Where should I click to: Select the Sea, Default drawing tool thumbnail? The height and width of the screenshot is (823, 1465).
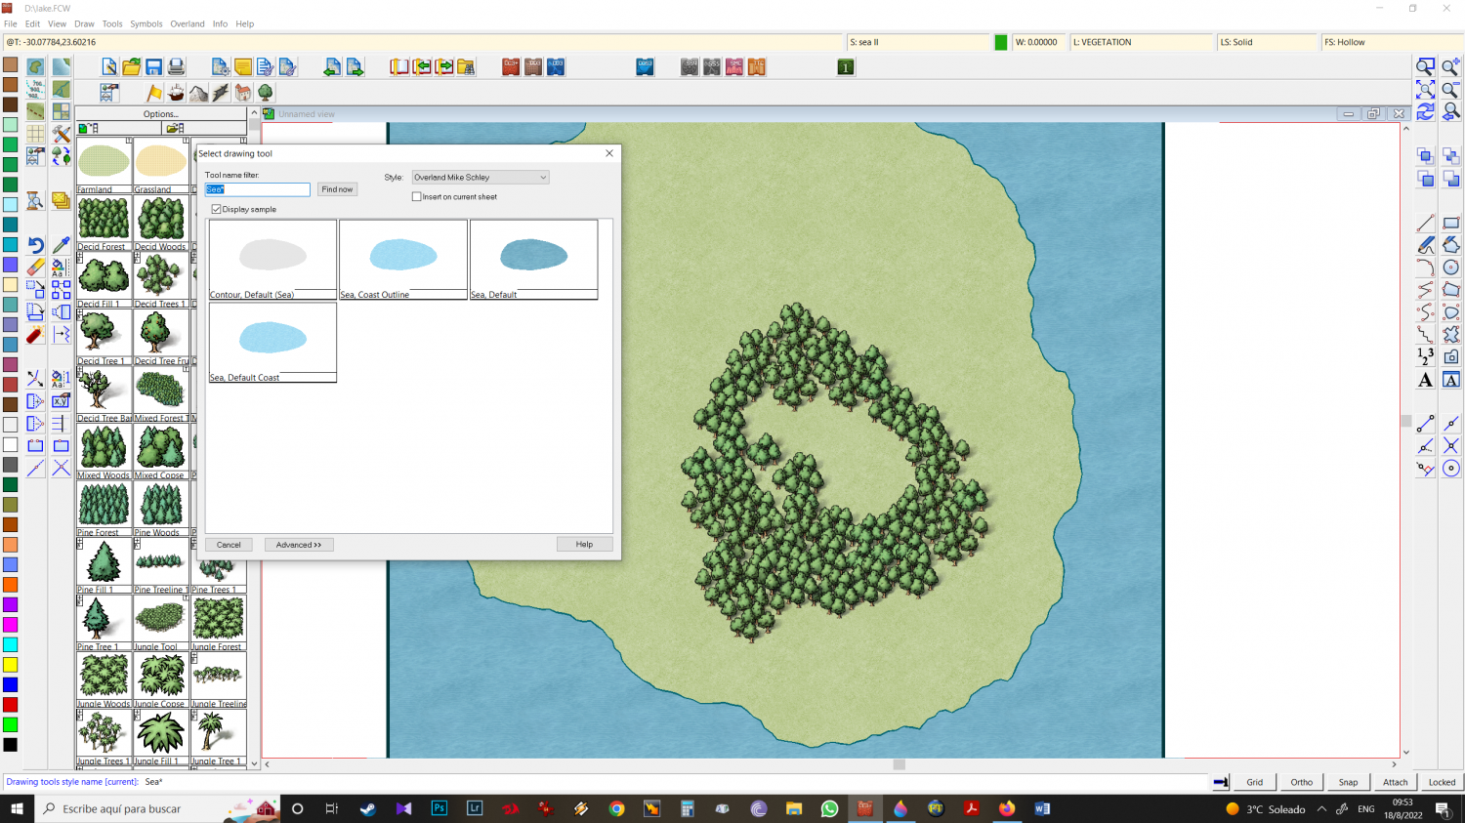533,259
